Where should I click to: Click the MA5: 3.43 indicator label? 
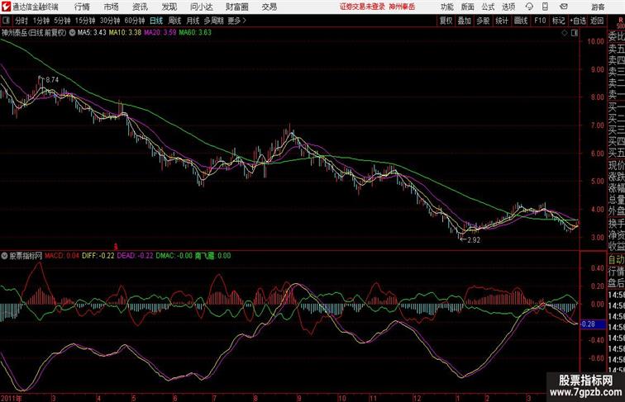pyautogui.click(x=92, y=33)
